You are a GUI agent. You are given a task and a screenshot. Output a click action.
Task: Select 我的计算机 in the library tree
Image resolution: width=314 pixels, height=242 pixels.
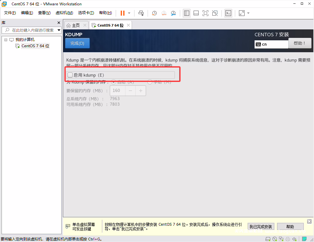(25, 40)
